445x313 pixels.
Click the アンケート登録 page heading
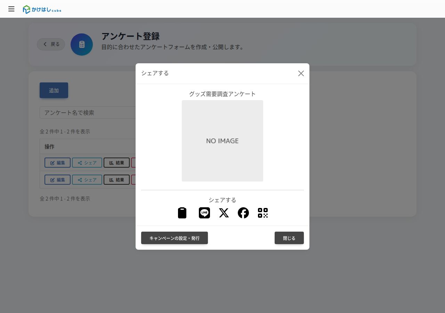pyautogui.click(x=130, y=36)
